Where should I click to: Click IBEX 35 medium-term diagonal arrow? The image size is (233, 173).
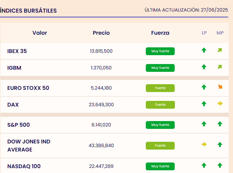point(220,50)
